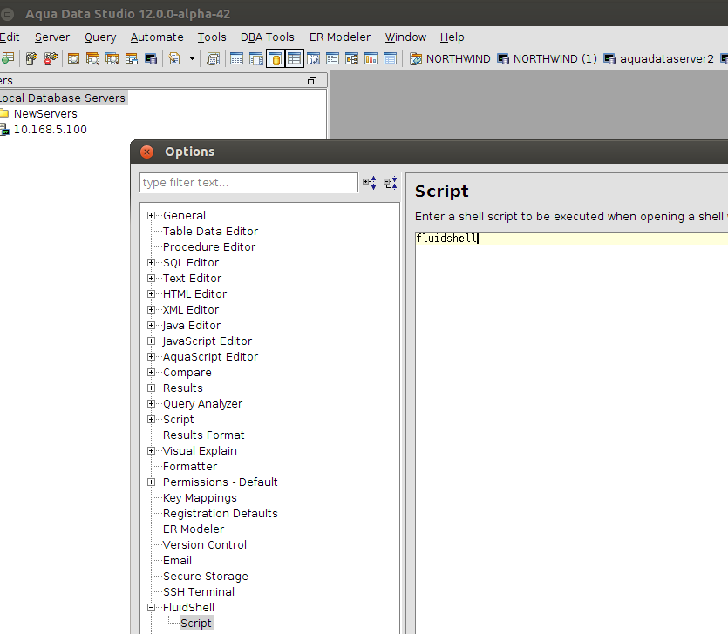Click the highlighted grid table toolbar icon

[294, 58]
